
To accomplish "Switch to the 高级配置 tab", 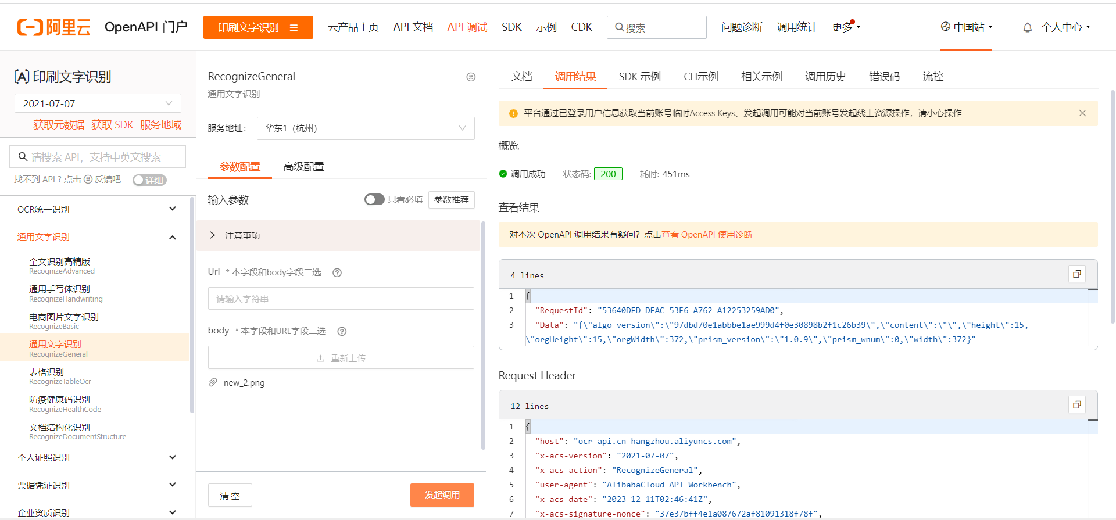I will pos(303,167).
